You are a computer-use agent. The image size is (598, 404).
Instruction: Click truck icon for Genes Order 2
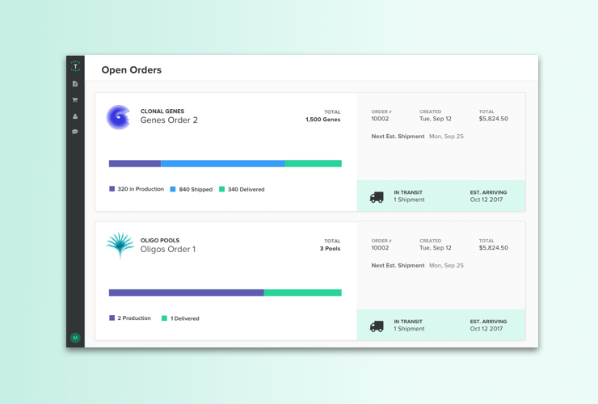tap(377, 197)
